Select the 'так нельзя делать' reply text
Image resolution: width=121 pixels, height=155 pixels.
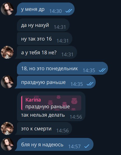click(x=43, y=115)
